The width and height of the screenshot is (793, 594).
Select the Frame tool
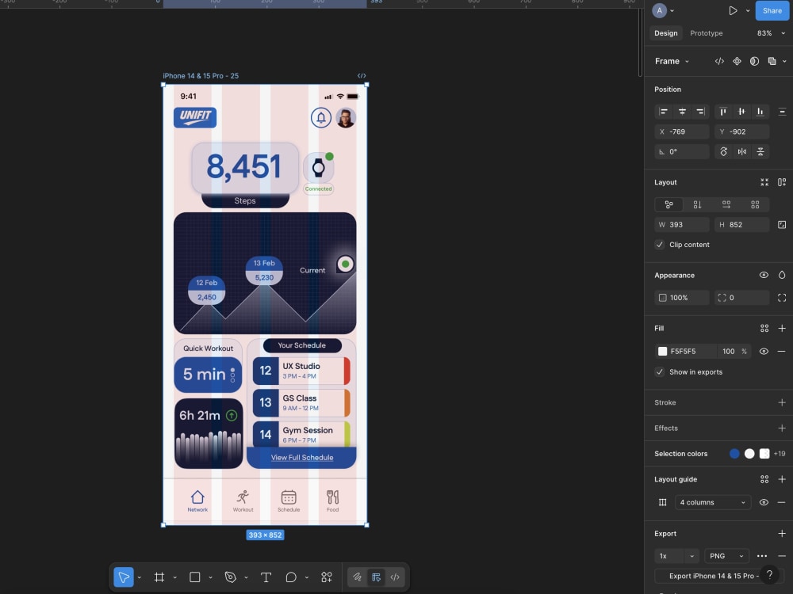(159, 577)
